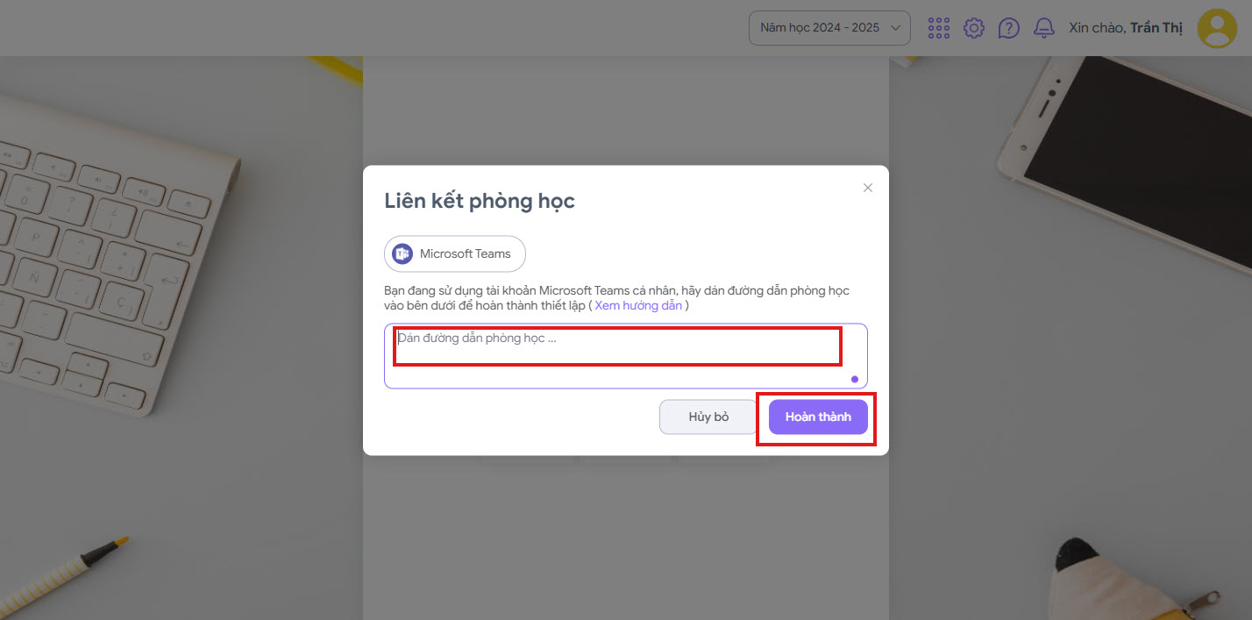Click the Xin chào greeting text

coord(1097,28)
